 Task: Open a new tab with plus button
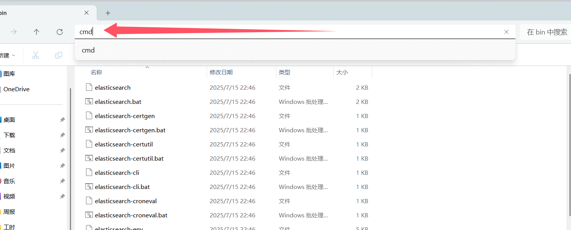coord(108,13)
